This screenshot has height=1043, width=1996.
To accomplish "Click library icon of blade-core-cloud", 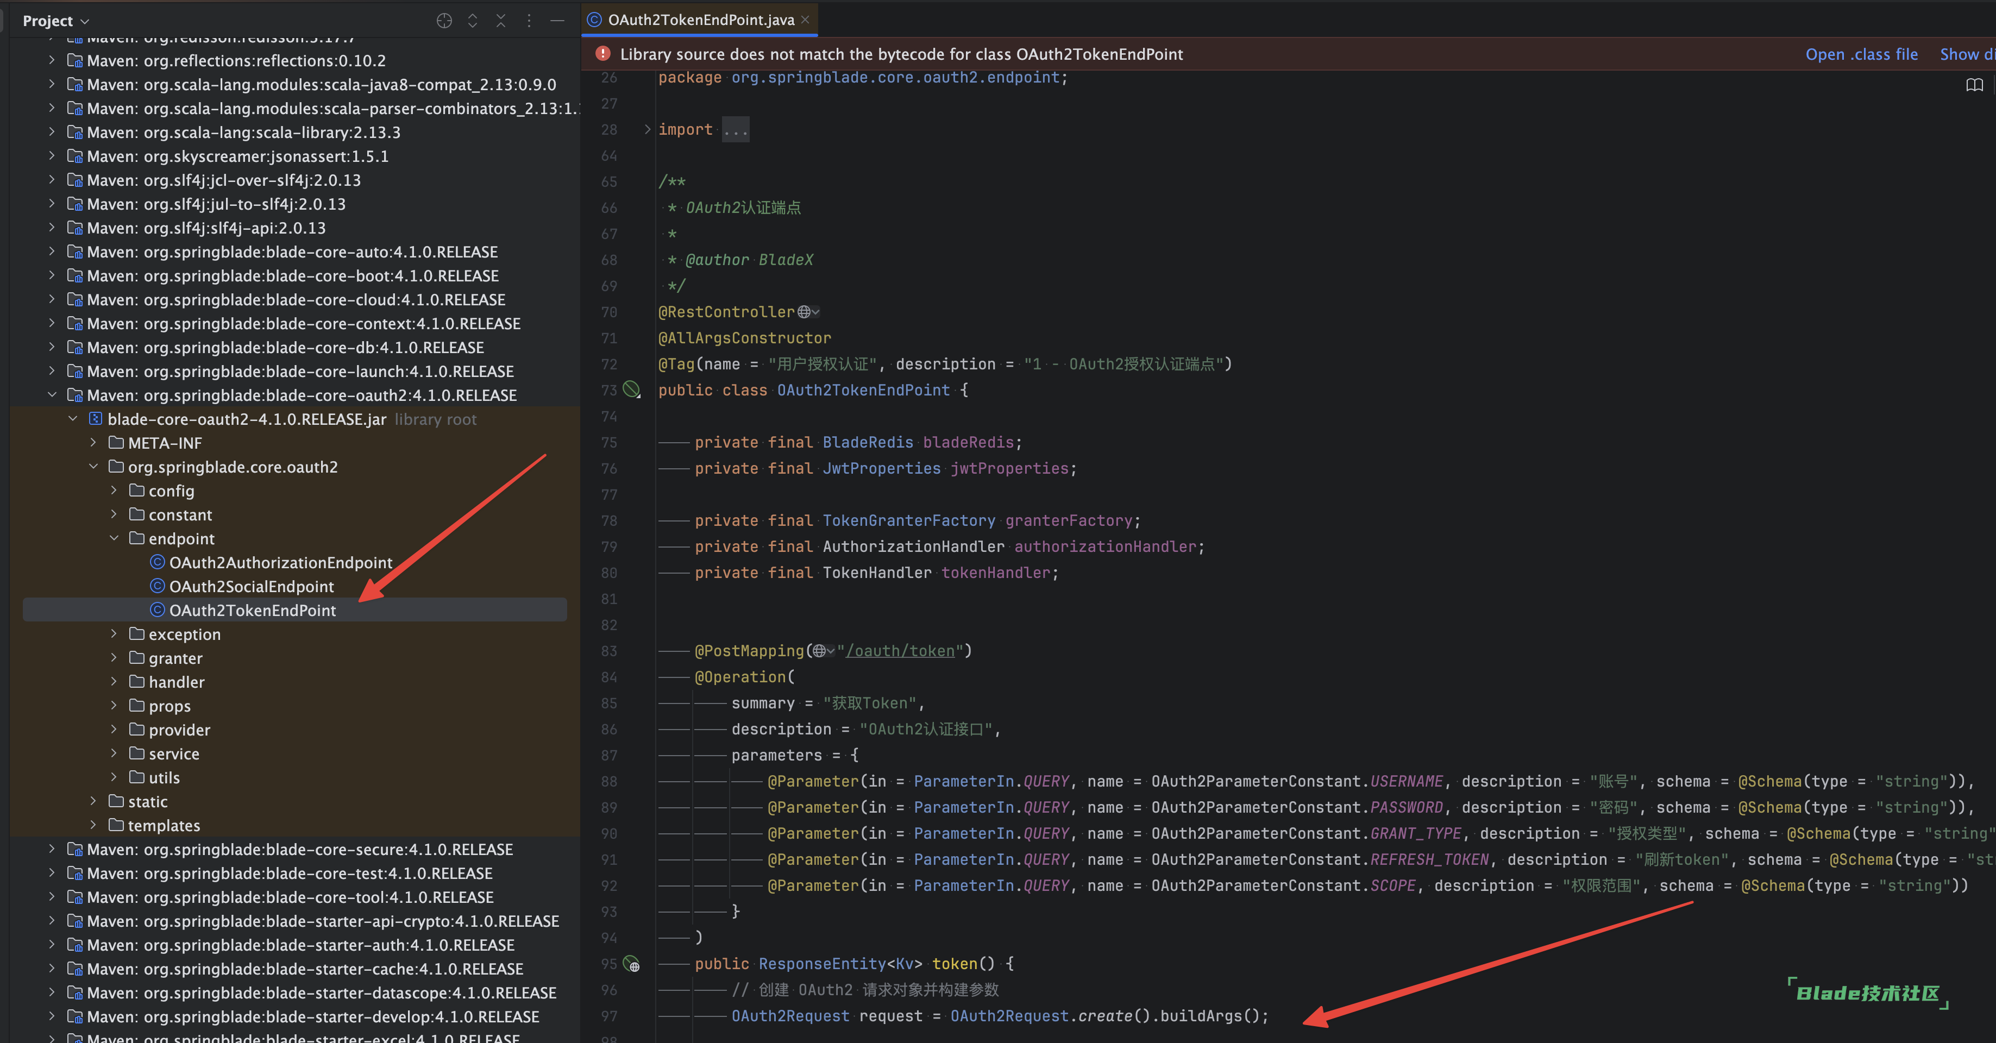I will [x=75, y=299].
